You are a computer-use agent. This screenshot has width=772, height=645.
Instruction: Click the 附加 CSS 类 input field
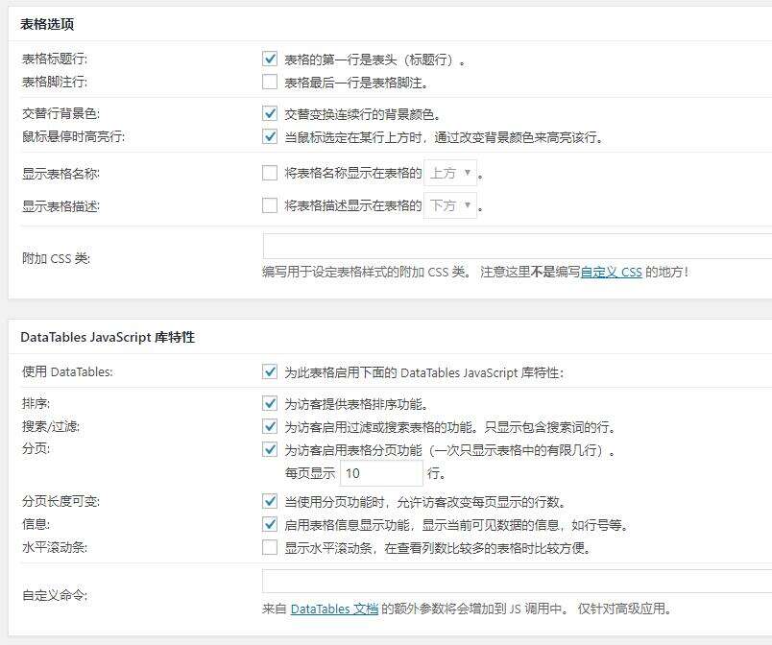tap(518, 246)
